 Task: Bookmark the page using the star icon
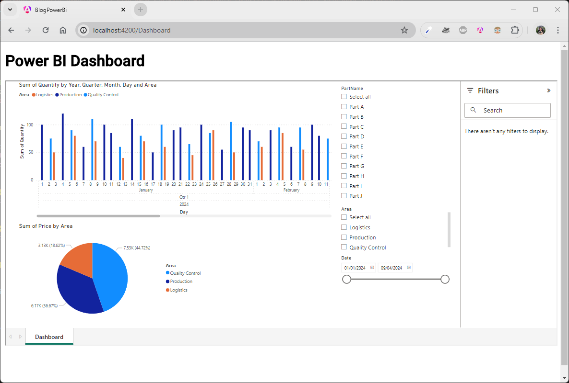click(404, 30)
